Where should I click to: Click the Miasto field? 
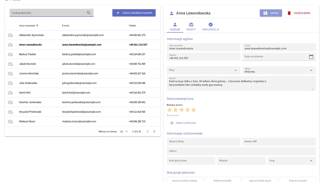pos(241,161)
